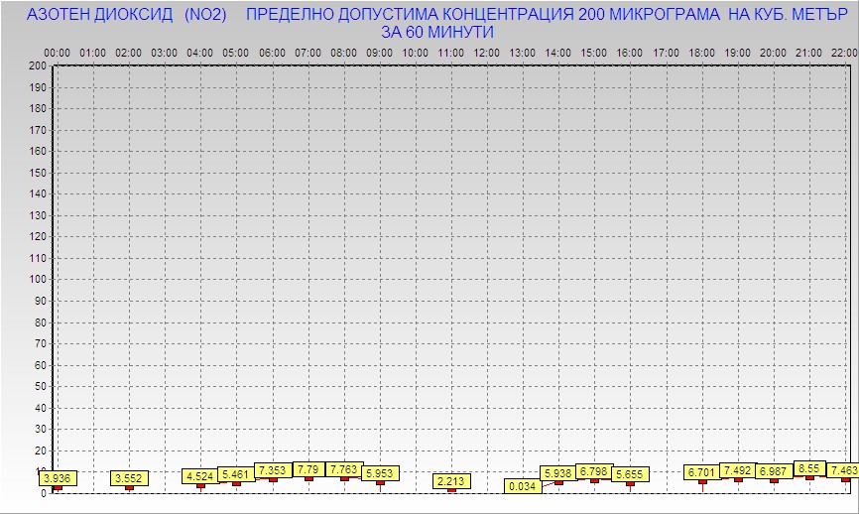Screen dimensions: 859x514
Task: Select the 6.701 value label
Action: tap(702, 472)
